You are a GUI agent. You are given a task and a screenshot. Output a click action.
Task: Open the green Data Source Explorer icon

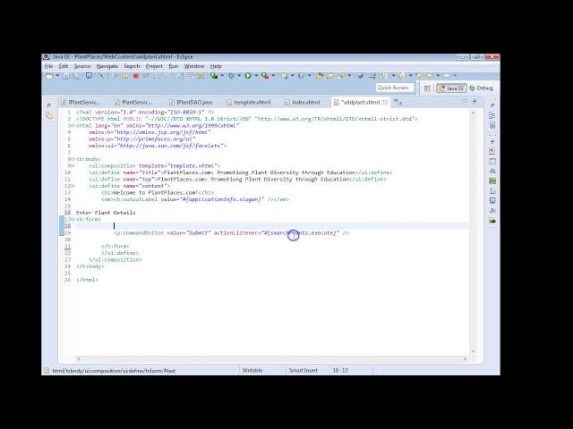[x=492, y=181]
